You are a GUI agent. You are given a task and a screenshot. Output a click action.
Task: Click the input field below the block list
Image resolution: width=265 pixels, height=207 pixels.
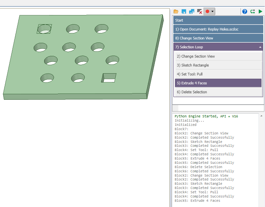coord(221,108)
